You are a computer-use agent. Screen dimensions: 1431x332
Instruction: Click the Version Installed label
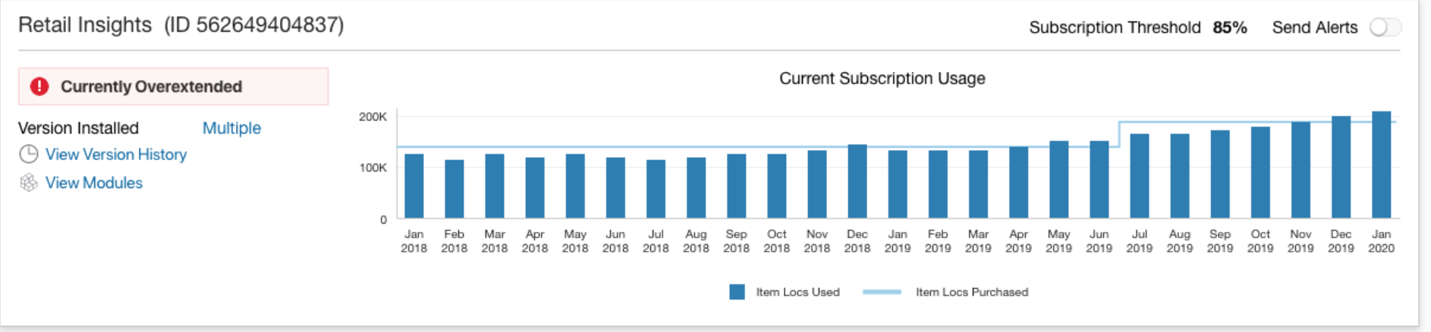coord(78,128)
